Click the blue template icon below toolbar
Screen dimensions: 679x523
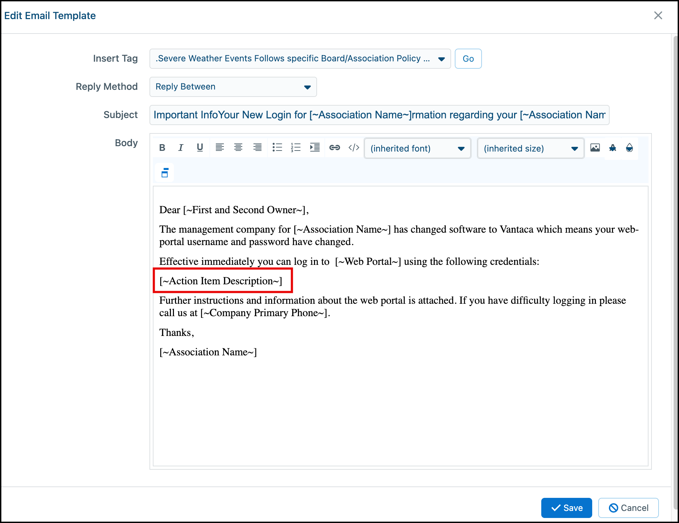(x=165, y=173)
